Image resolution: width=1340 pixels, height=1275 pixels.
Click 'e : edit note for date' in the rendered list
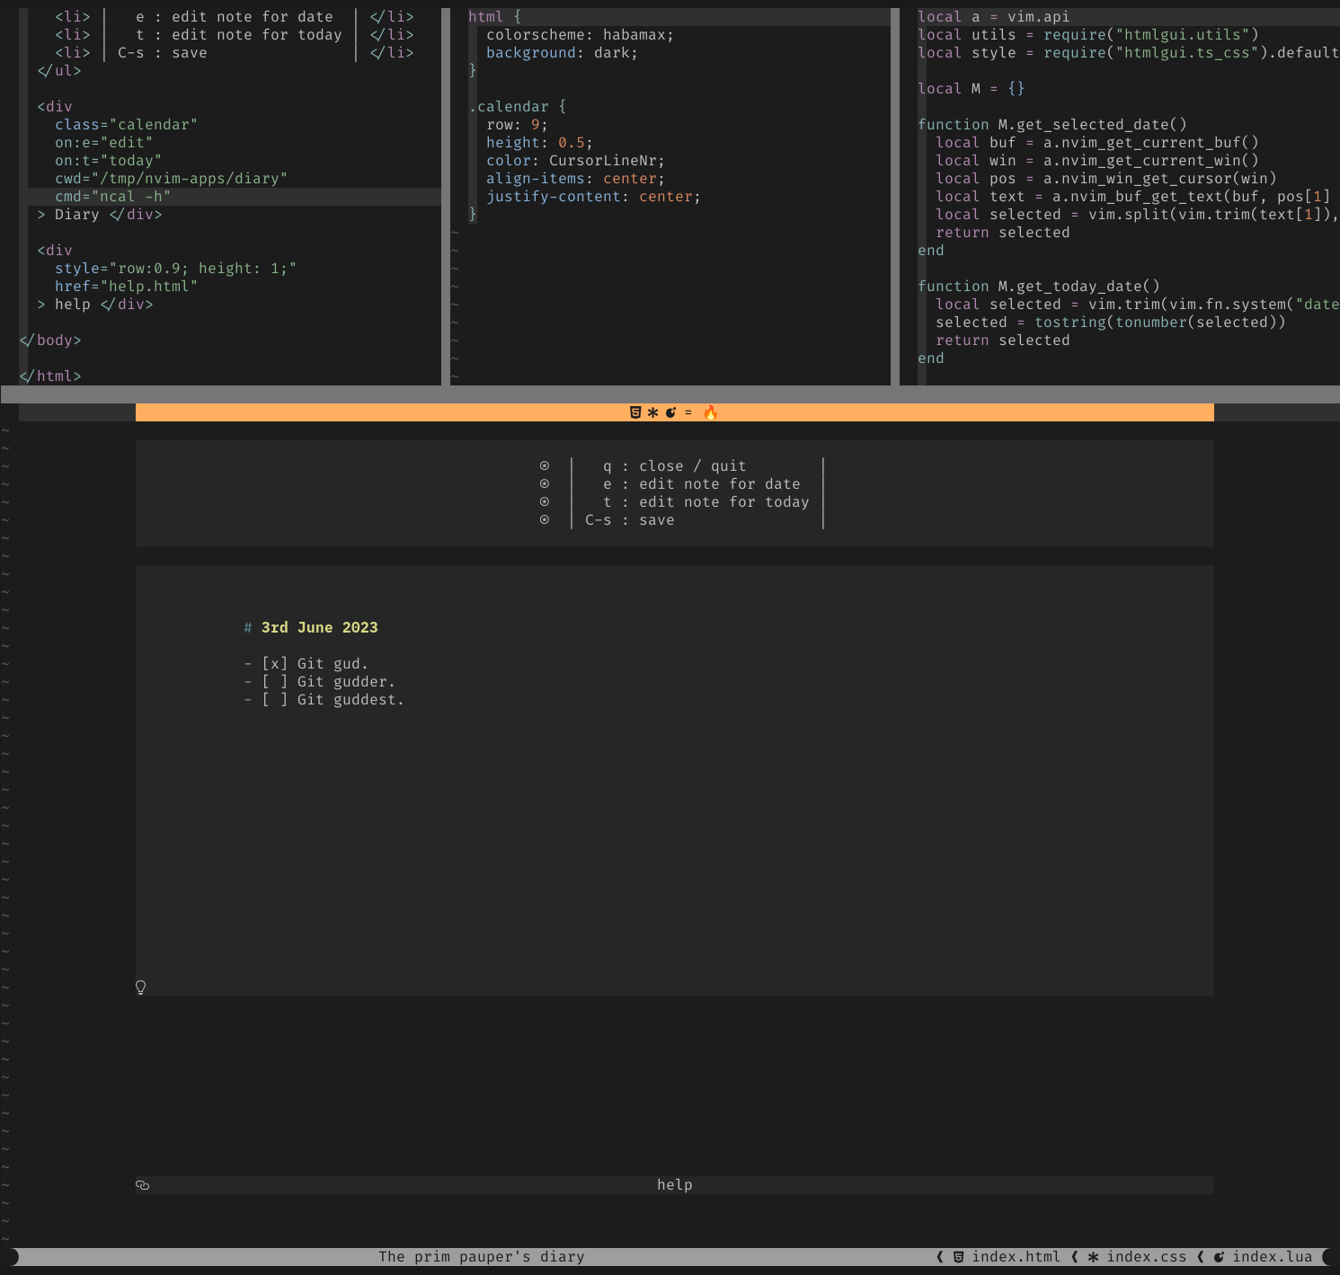(702, 484)
